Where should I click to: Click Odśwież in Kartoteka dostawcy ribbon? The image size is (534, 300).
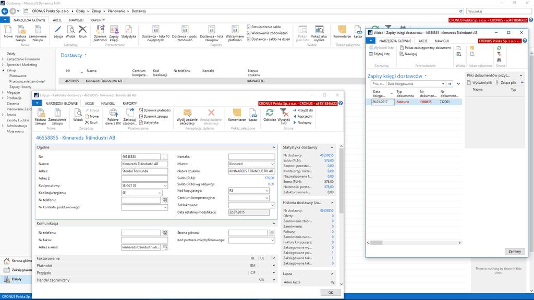point(270,115)
